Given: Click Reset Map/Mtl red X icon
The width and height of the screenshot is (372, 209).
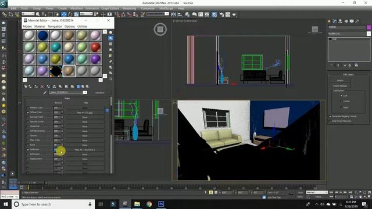Looking at the screenshot, I should (42, 87).
